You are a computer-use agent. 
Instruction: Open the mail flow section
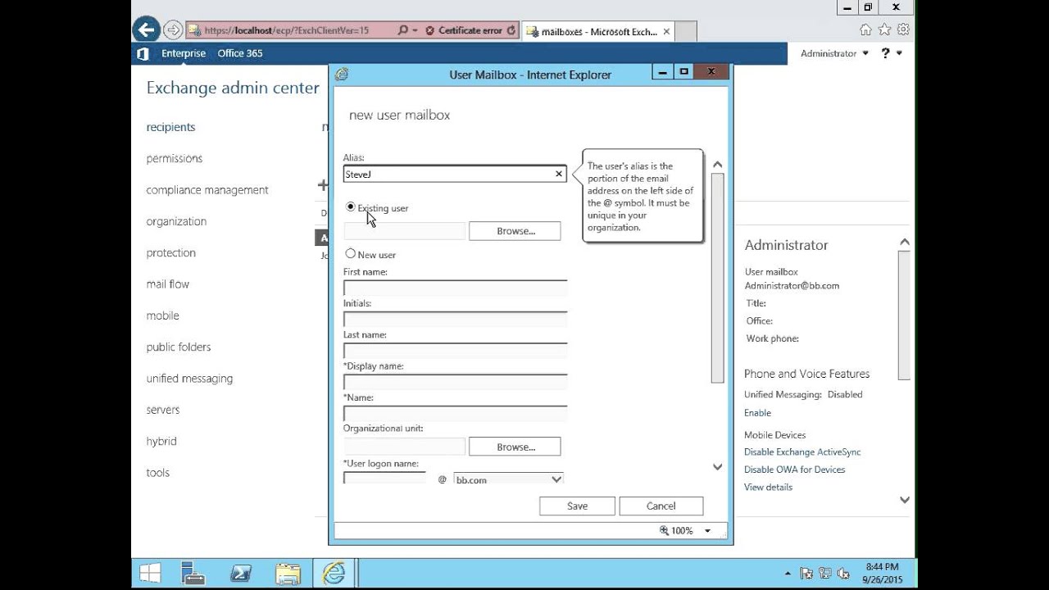(x=168, y=284)
